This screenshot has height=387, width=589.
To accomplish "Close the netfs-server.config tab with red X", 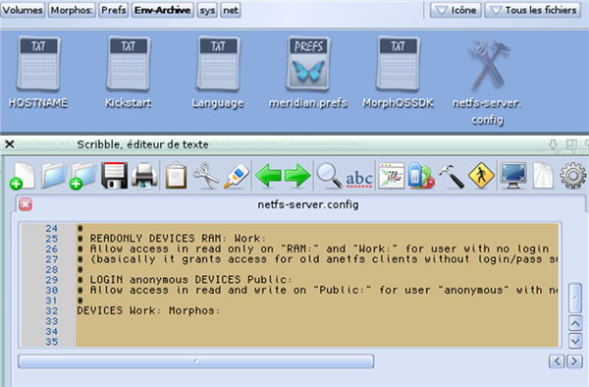I will click(26, 204).
